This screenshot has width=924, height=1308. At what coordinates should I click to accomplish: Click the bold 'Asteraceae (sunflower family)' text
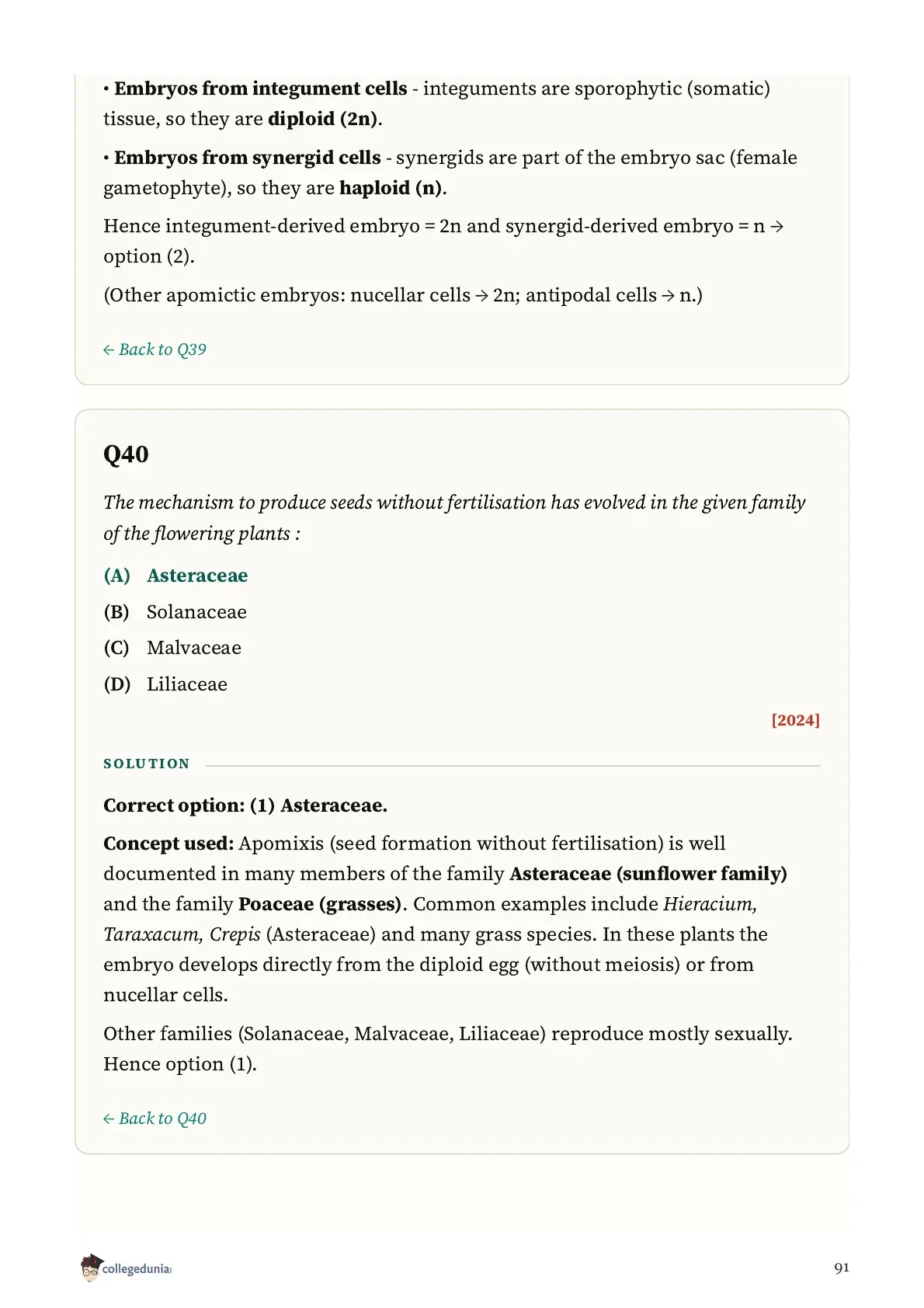(x=648, y=874)
